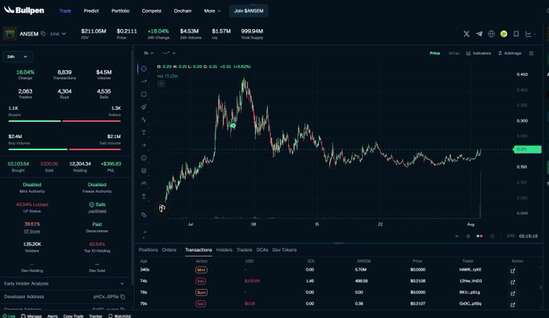Switch to the Positions tab
Viewport: 549px width, 318px height.
pos(148,249)
